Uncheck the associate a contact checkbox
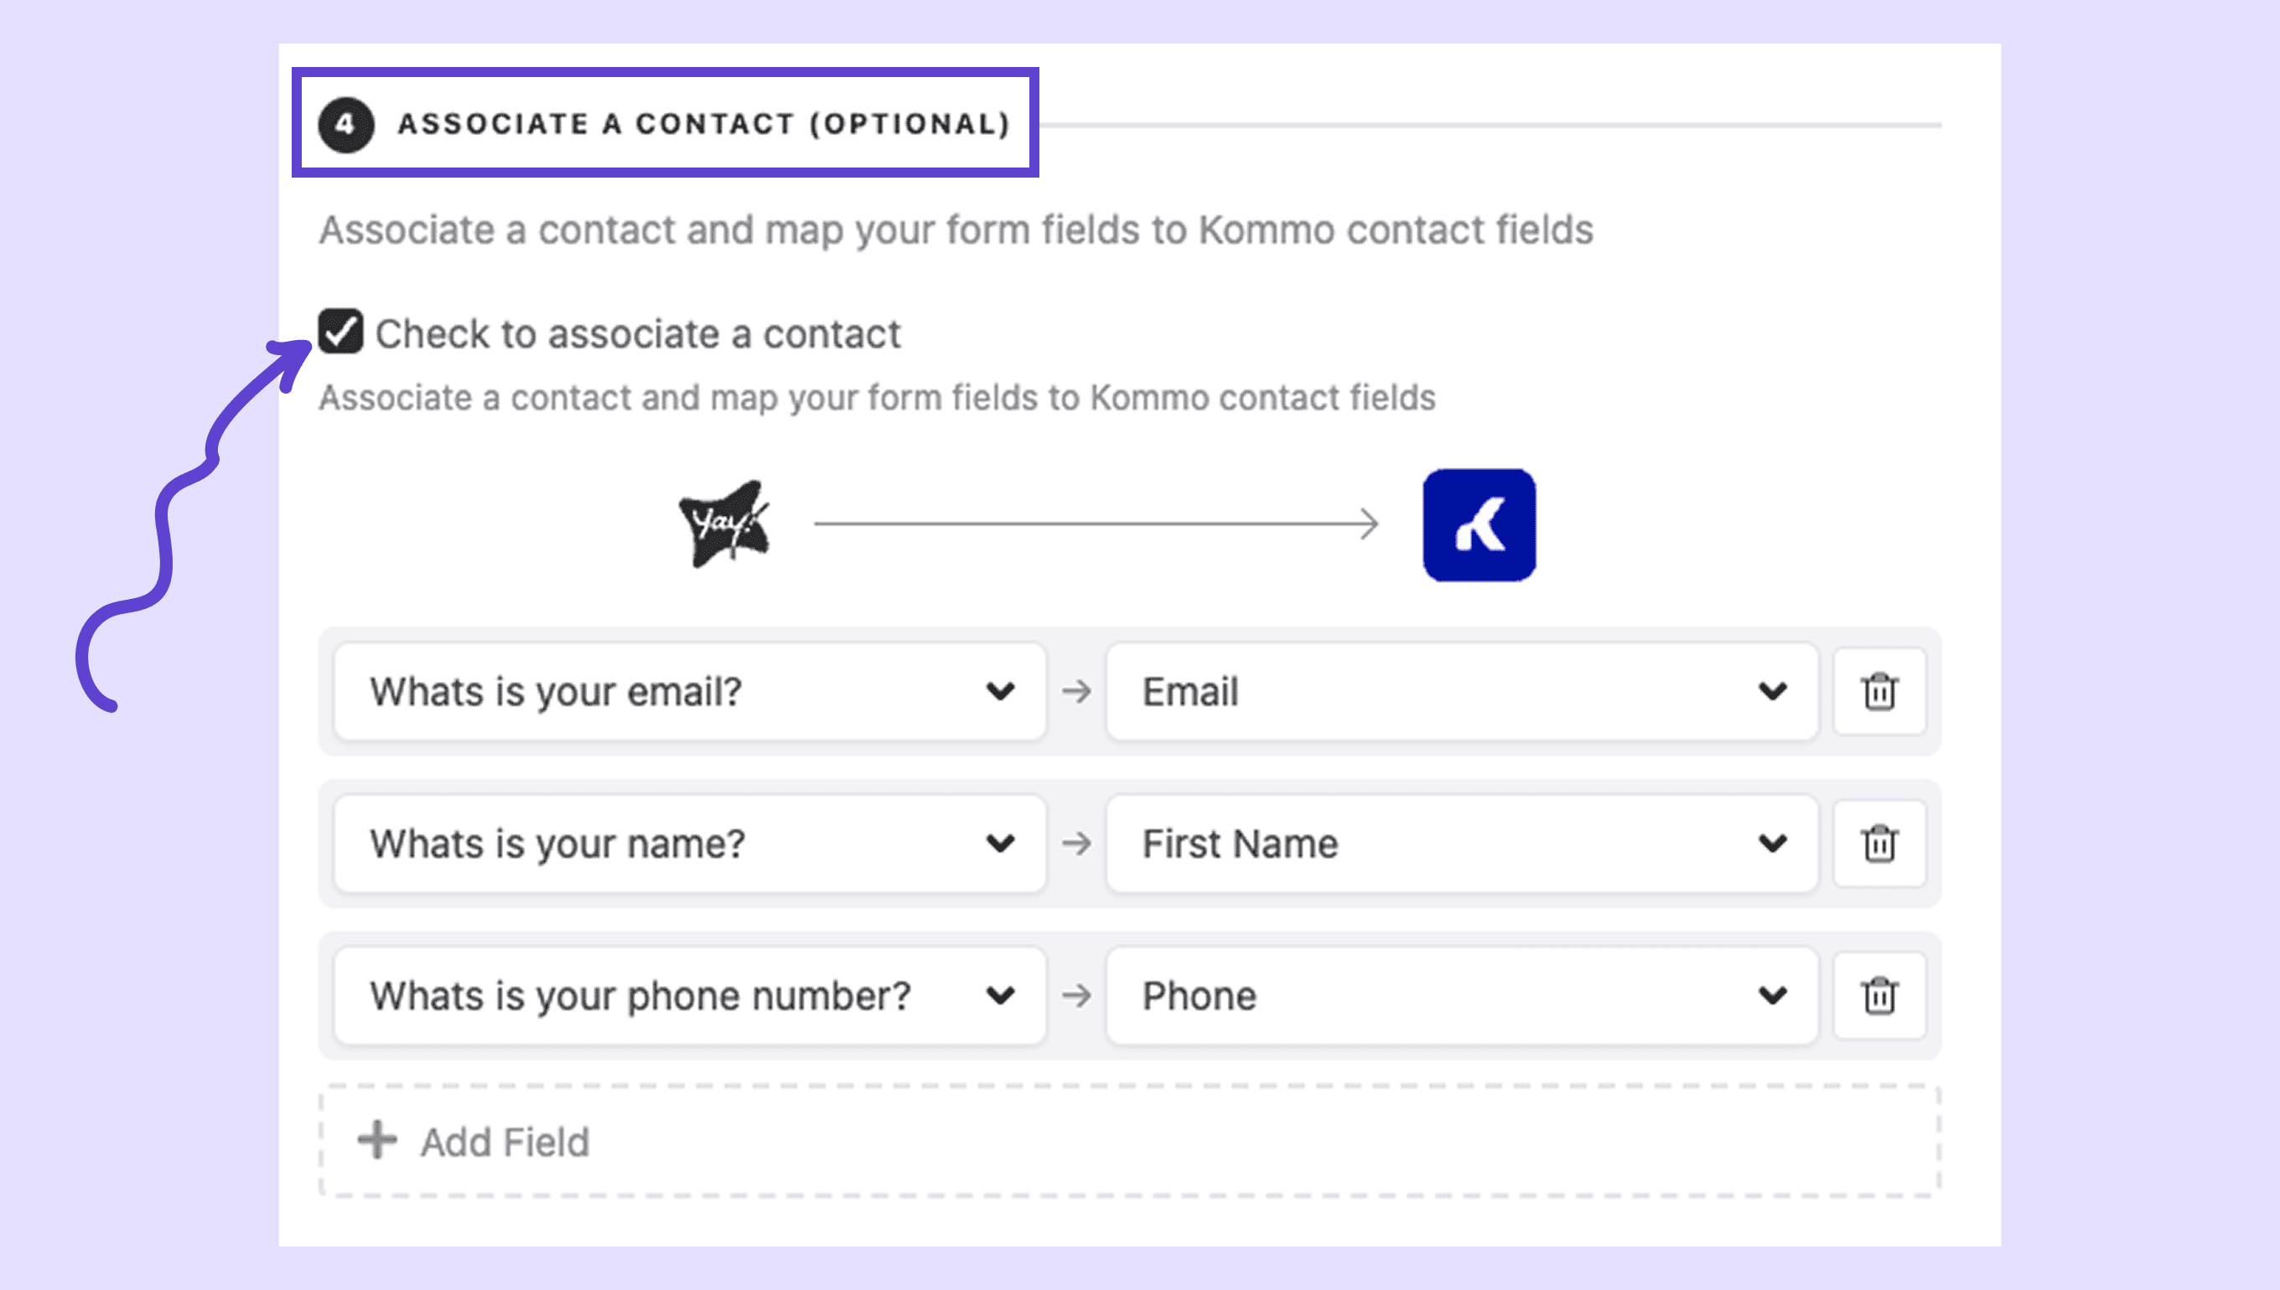This screenshot has width=2280, height=1290. tap(340, 333)
